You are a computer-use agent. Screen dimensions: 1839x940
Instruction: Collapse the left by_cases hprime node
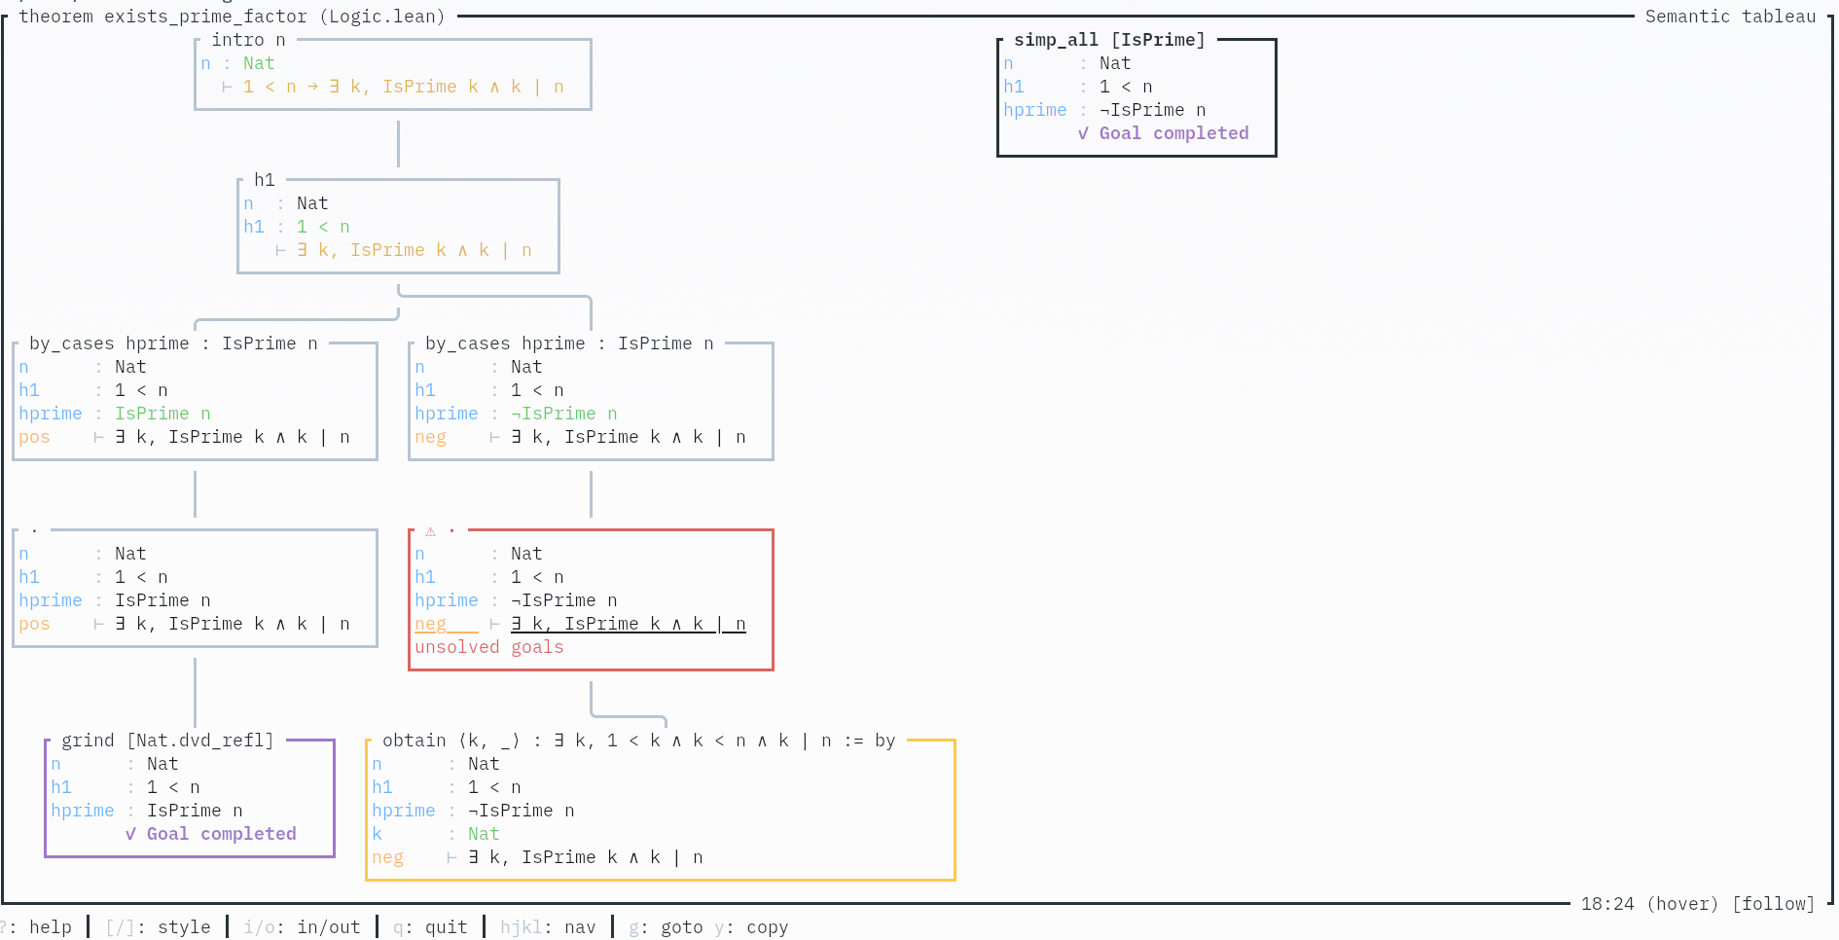pyautogui.click(x=173, y=343)
